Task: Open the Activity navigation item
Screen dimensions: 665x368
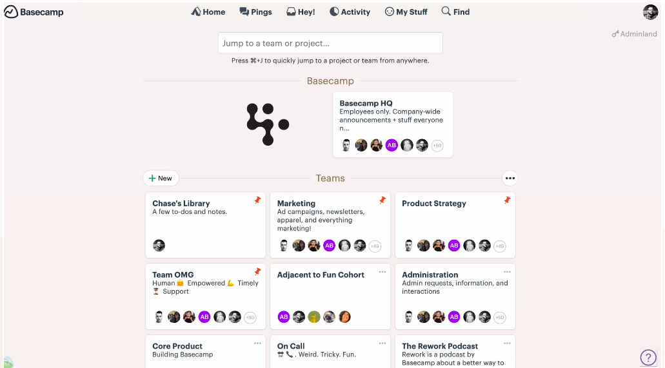Action: tap(350, 12)
